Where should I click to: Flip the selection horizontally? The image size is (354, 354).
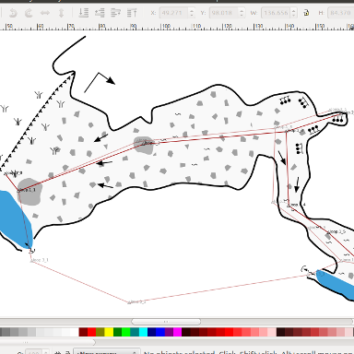click(45, 13)
